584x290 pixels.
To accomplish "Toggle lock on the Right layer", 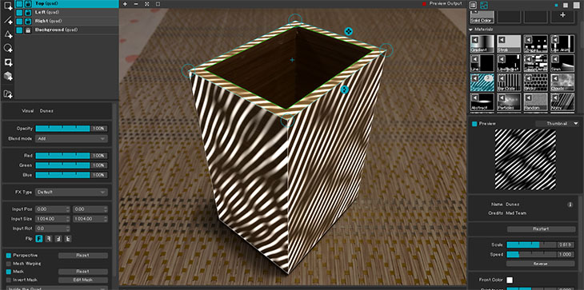I will [27, 22].
